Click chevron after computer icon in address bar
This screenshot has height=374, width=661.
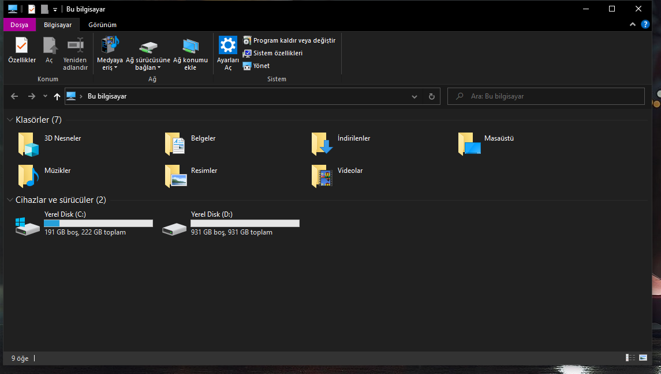tap(81, 96)
